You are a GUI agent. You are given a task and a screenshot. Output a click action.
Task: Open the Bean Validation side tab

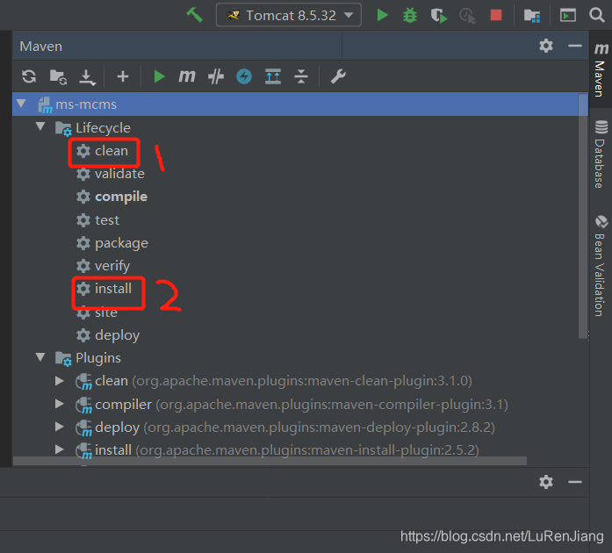(601, 265)
